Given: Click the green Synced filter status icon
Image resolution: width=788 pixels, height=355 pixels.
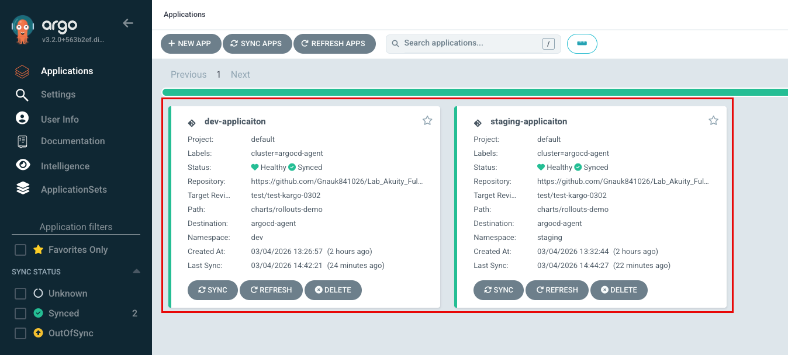Looking at the screenshot, I should pyautogui.click(x=38, y=313).
